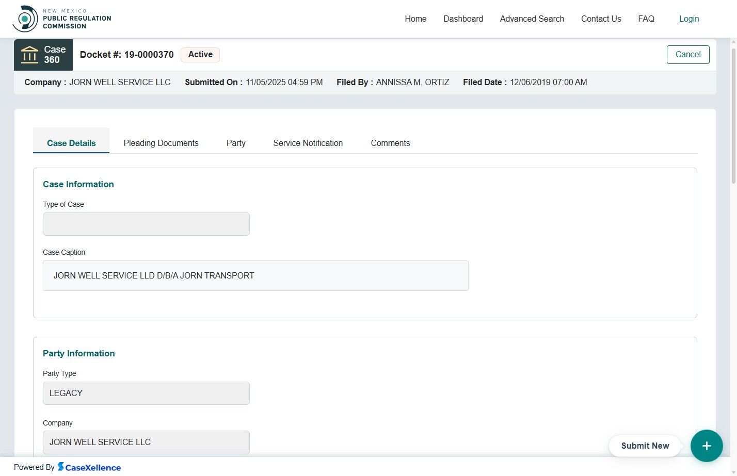Click the Case Caption field
737x476 pixels.
click(x=255, y=276)
